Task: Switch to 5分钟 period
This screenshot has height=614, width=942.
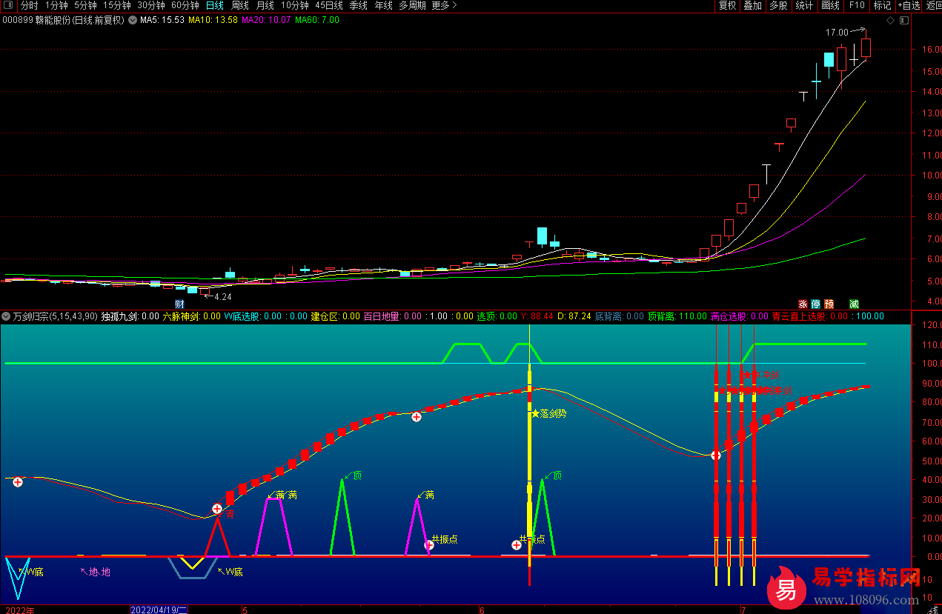Action: 86,5
